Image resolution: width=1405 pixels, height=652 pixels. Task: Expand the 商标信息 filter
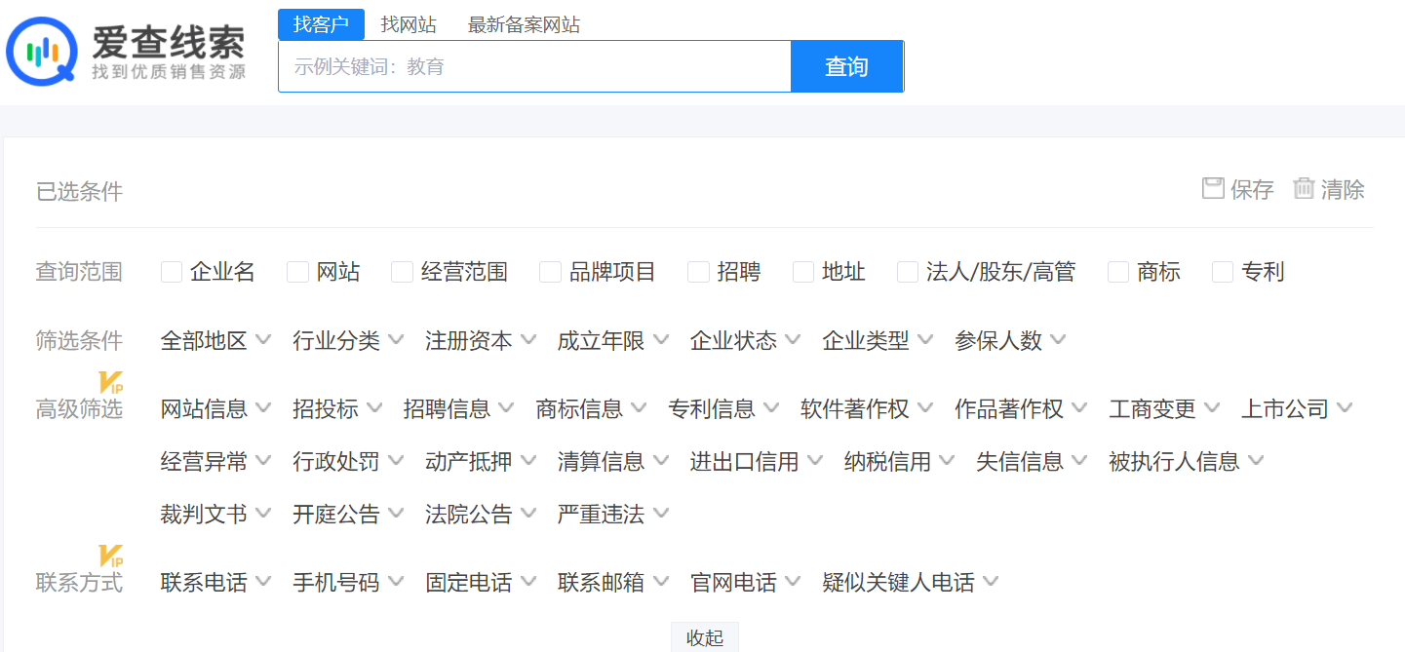tap(592, 408)
